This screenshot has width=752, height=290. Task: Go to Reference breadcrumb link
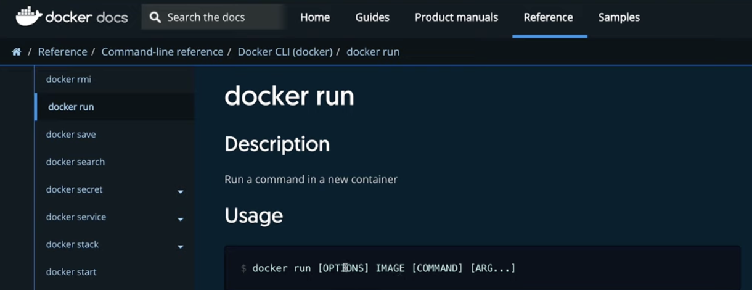pos(63,52)
